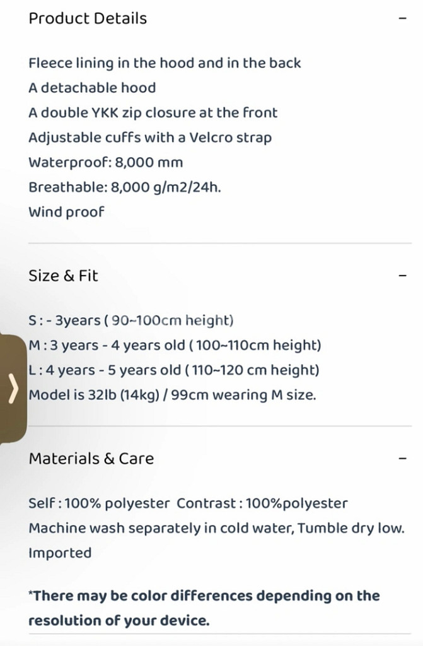Click the 'Wind proof' line
Screen dimensions: 423x646
point(66,212)
